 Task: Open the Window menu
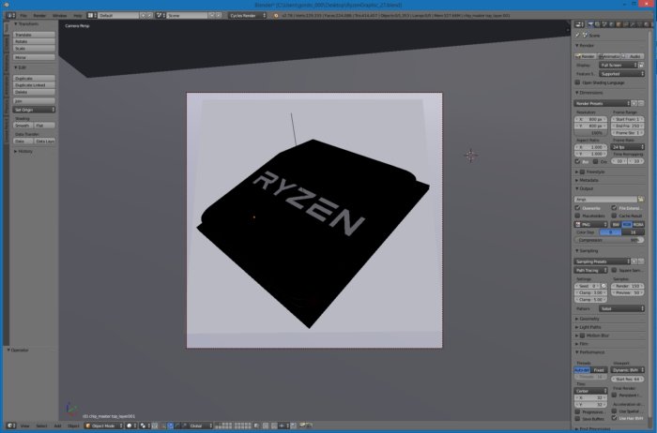tap(60, 16)
